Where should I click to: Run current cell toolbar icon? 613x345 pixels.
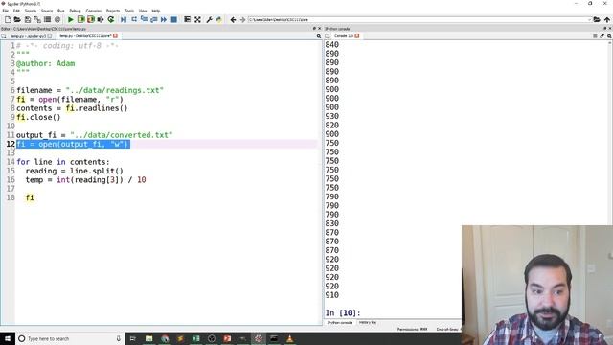tap(80, 19)
